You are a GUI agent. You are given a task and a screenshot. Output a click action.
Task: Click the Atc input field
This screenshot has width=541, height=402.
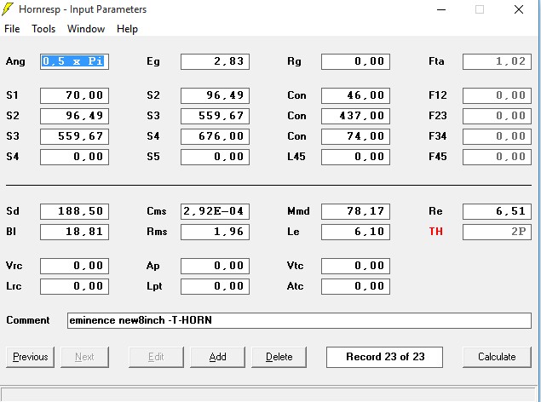point(356,286)
